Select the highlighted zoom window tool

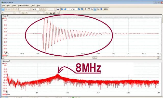point(95,9)
